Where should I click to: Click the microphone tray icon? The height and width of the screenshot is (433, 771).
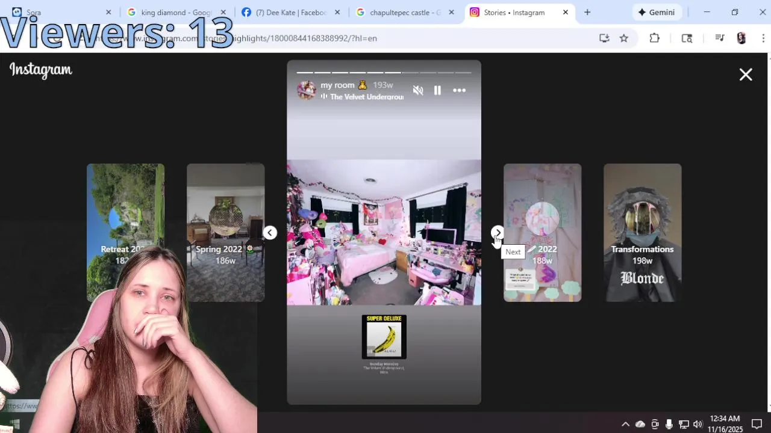click(x=669, y=425)
